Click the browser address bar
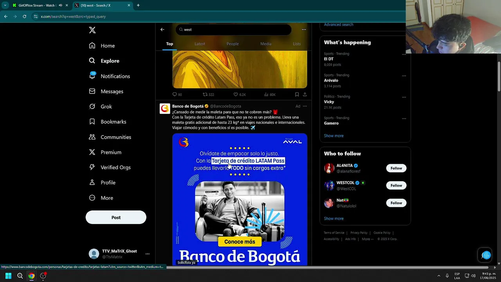The height and width of the screenshot is (282, 501). tap(219, 16)
